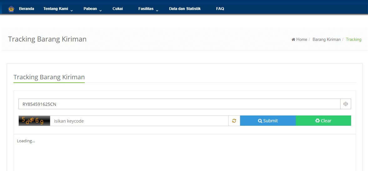This screenshot has height=171, width=368.
Task: Go to the Cukai menu item
Action: tap(118, 9)
